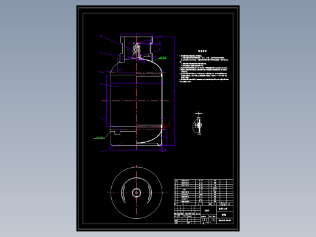Click the parts list table above title block
The height and width of the screenshot is (237, 316).
[204, 192]
